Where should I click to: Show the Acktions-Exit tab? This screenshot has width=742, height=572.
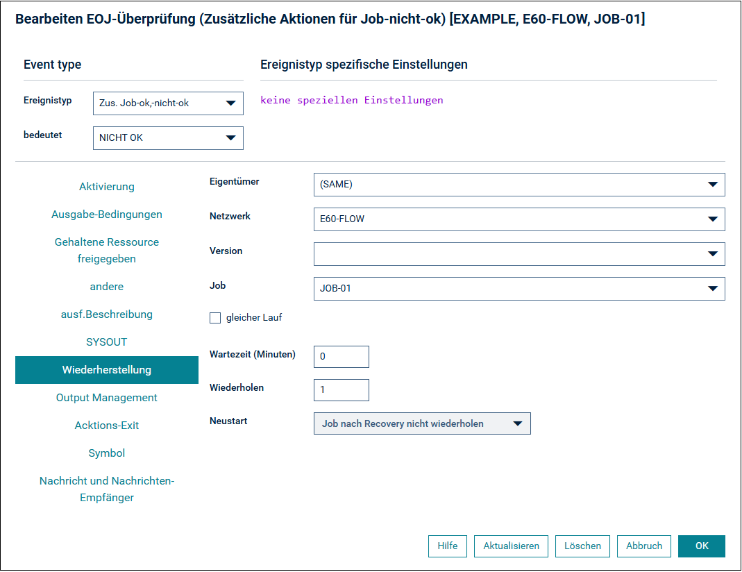pyautogui.click(x=107, y=426)
